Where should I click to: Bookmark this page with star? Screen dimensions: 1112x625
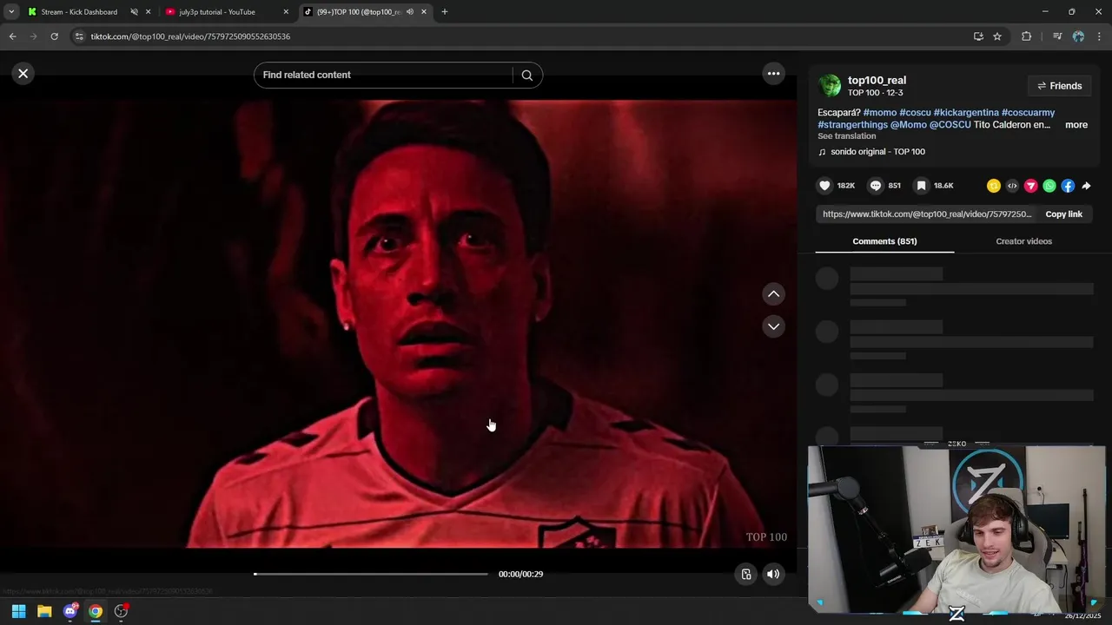[x=997, y=36]
